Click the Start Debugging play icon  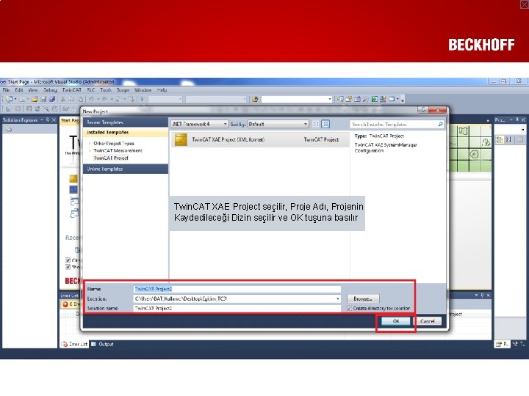tap(142, 99)
